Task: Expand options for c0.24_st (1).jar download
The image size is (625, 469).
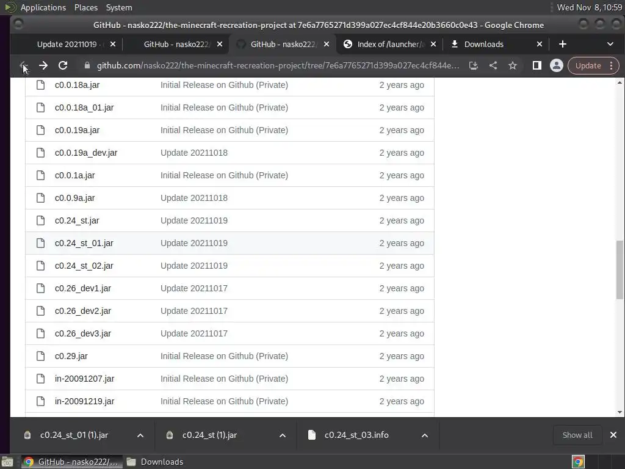Action: [x=283, y=435]
